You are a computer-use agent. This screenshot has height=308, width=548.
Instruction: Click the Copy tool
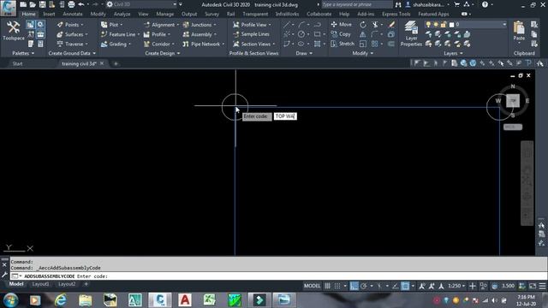click(x=341, y=34)
